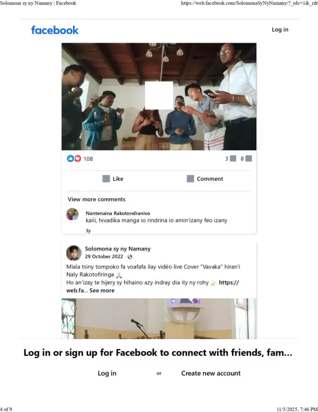318x412 pixels.
Task: Click Log in at top right
Action: point(280,29)
